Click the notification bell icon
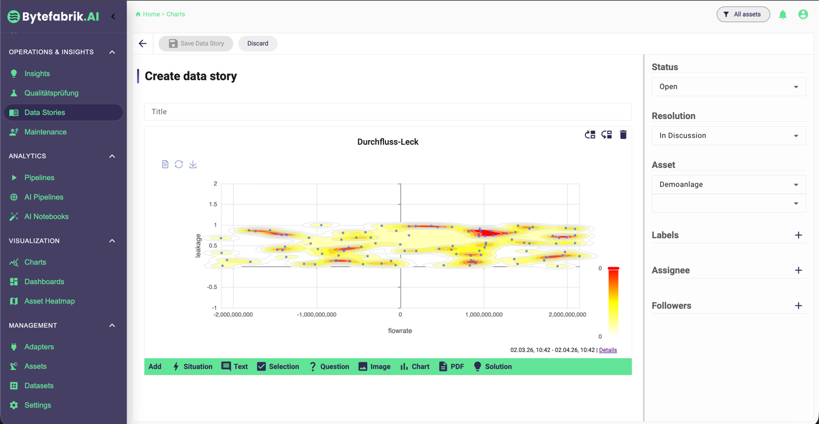 click(783, 15)
